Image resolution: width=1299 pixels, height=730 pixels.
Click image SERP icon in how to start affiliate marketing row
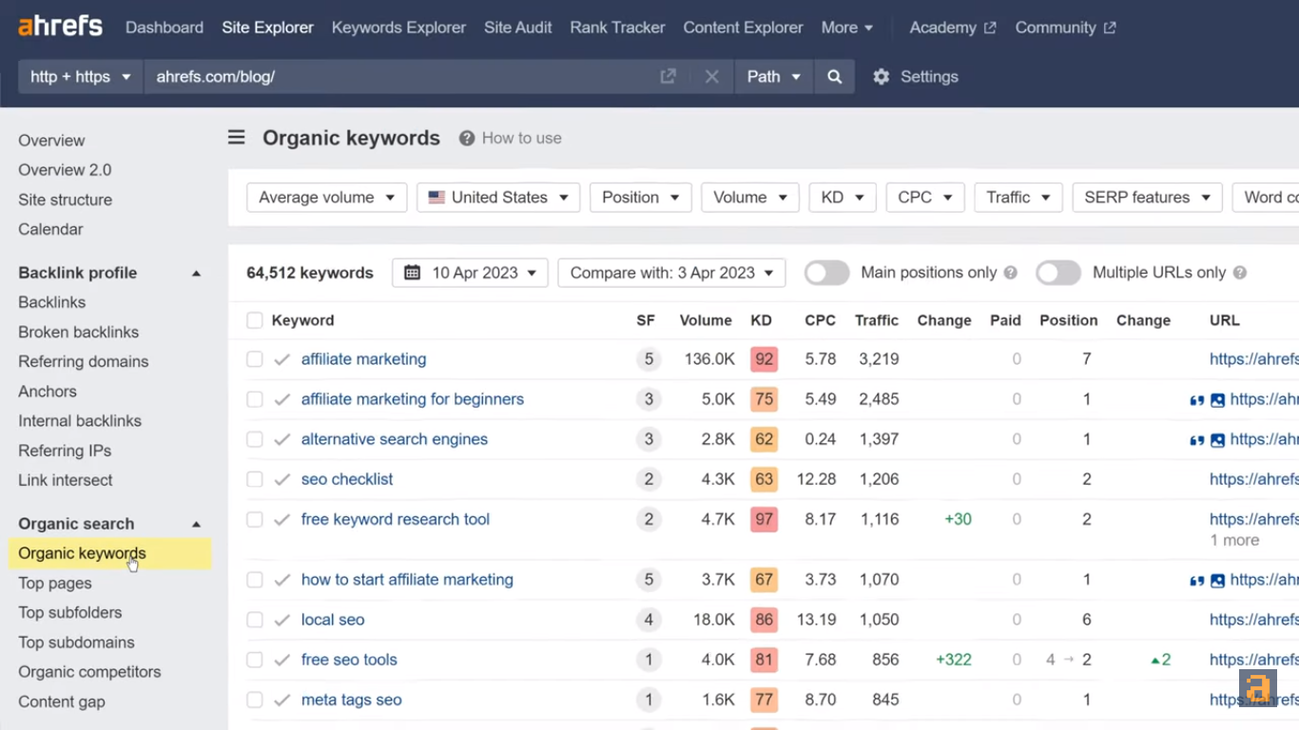pyautogui.click(x=1217, y=581)
